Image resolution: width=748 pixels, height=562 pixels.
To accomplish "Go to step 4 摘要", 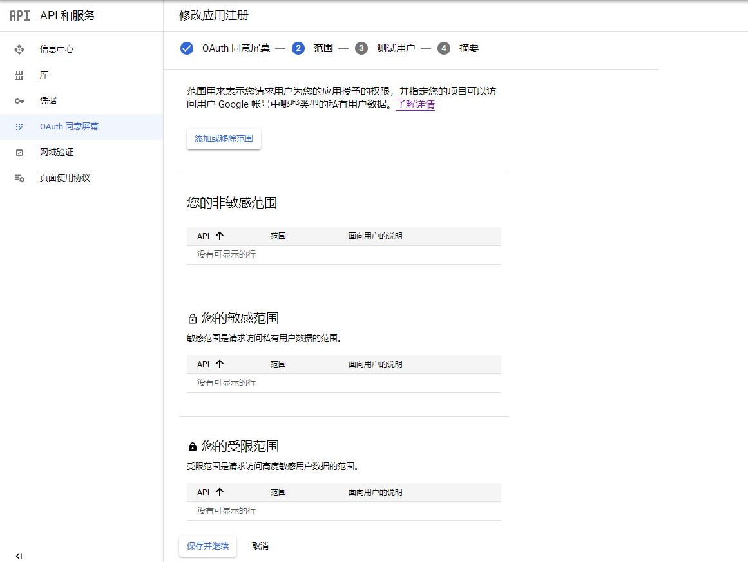I will [x=443, y=48].
